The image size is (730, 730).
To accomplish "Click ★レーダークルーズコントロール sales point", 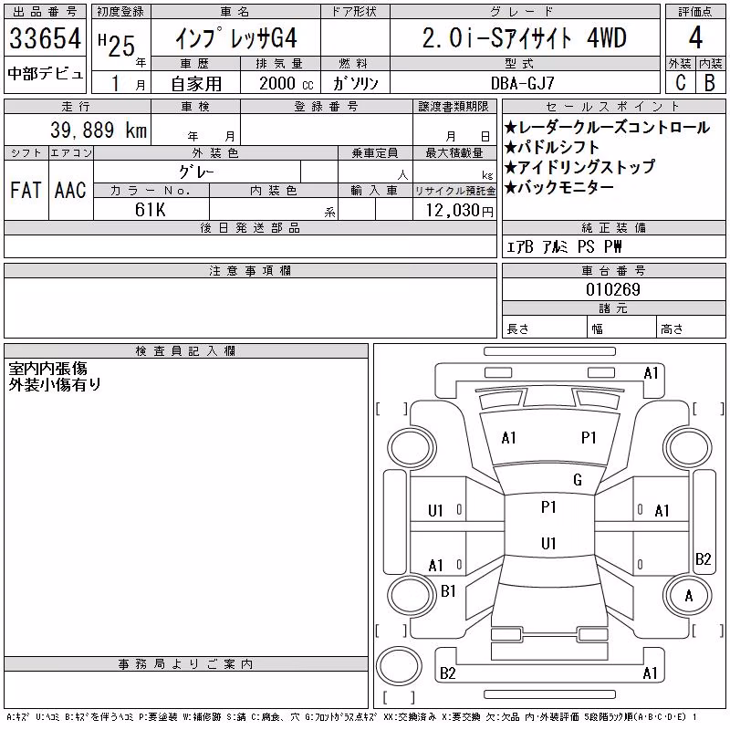I will point(607,127).
